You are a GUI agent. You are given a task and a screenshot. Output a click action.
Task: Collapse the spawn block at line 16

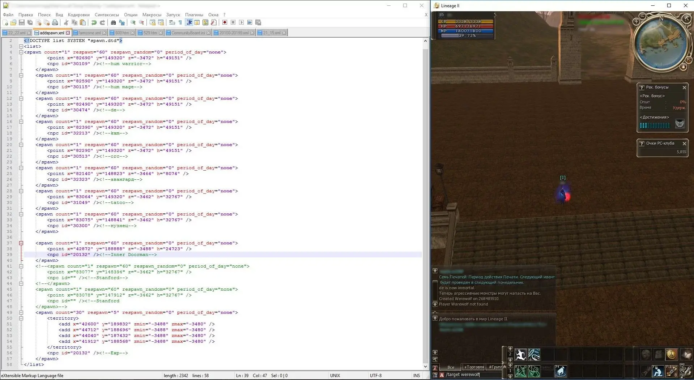(21, 121)
